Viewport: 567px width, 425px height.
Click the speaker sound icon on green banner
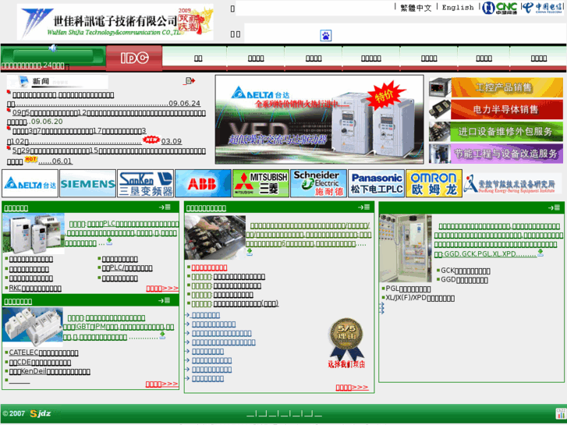click(x=53, y=48)
